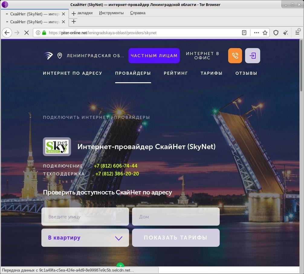Minimize the Tor Browser window
The width and height of the screenshot is (304, 274).
point(286,5)
